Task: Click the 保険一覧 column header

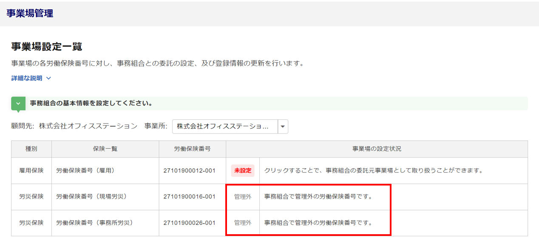Action: (105, 149)
